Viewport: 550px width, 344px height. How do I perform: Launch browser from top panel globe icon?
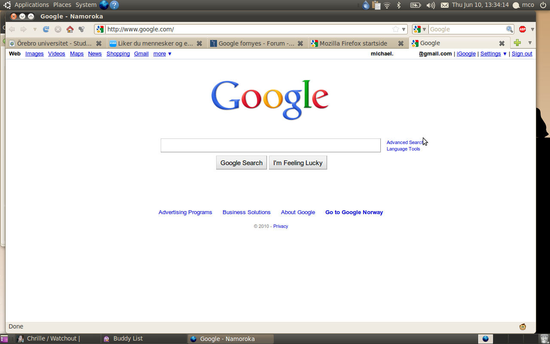click(104, 5)
